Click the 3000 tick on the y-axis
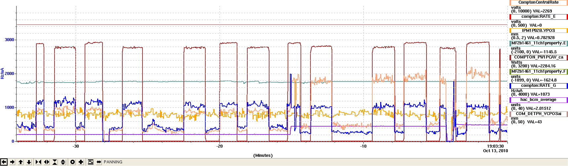 10,40
